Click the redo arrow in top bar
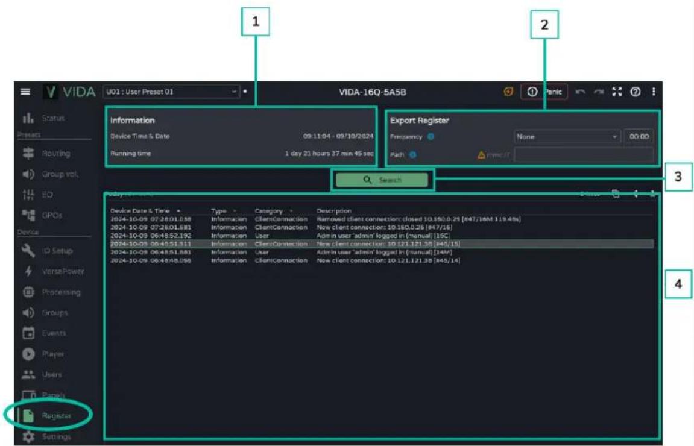 [599, 92]
